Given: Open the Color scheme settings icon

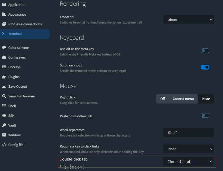Looking at the screenshot, I should coord(4,48).
